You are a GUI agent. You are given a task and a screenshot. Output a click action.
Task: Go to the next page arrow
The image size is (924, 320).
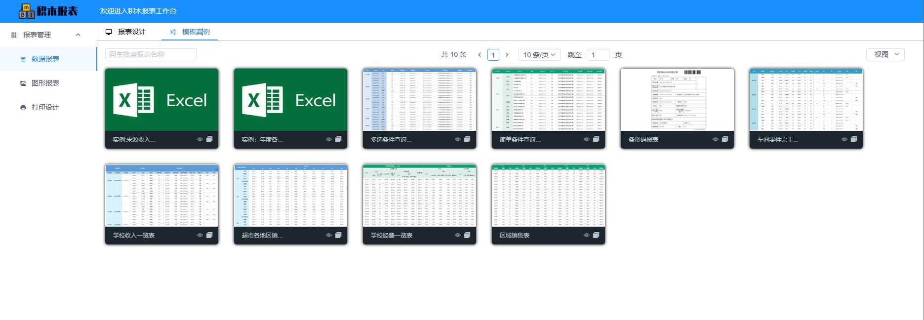coord(507,55)
